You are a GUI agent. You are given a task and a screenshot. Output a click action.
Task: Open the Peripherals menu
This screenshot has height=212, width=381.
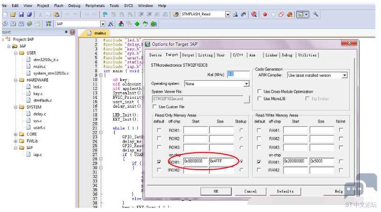95,6
